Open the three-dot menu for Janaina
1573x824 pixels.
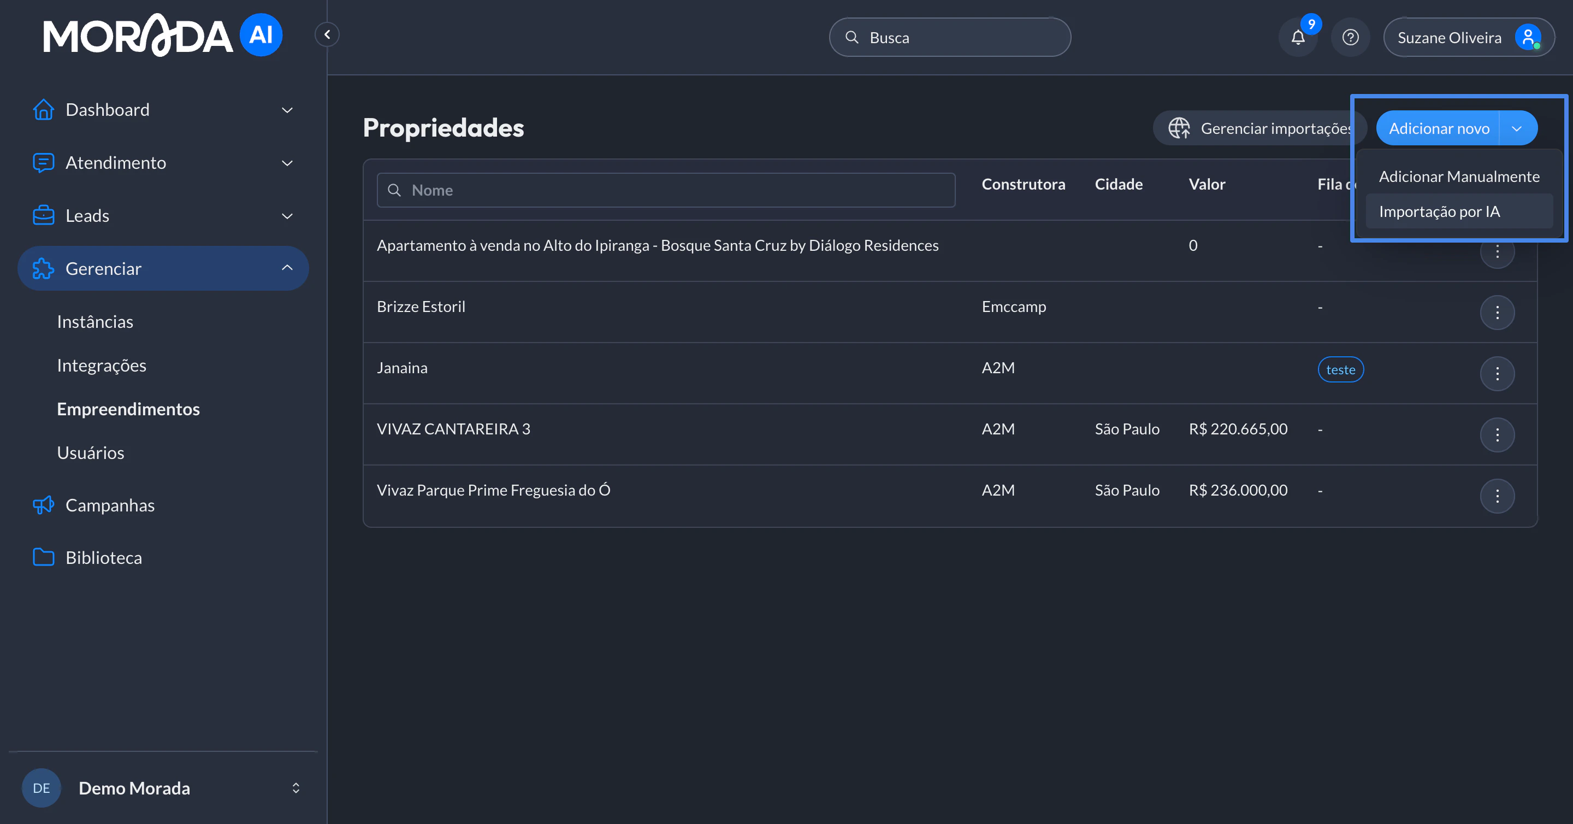click(1497, 374)
